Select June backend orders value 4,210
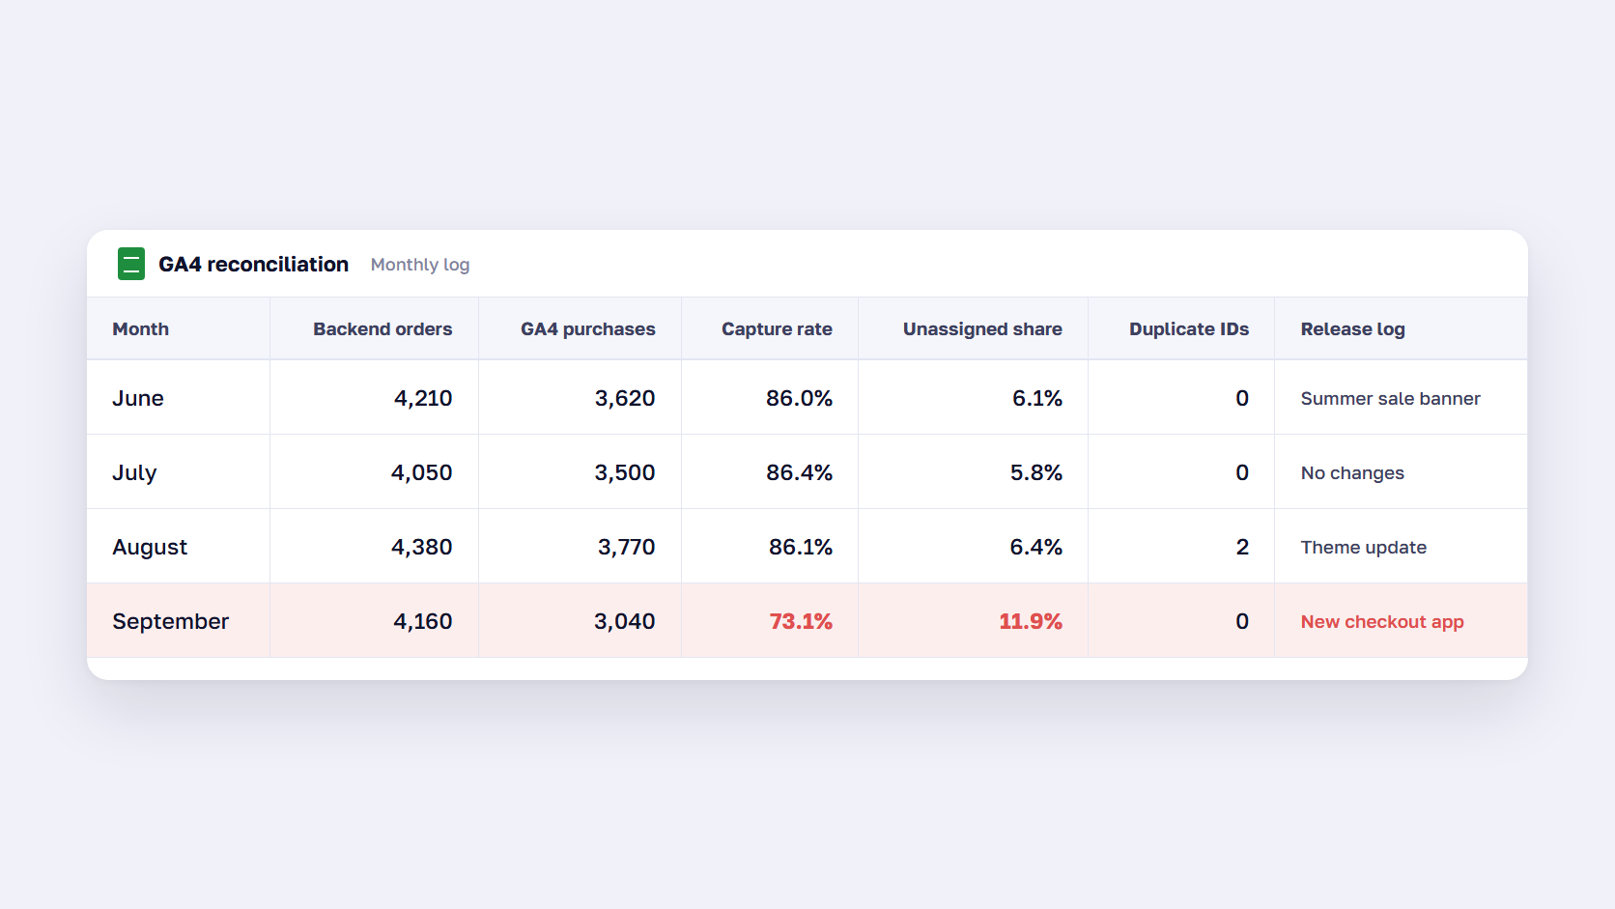Viewport: 1615px width, 909px height. click(423, 398)
